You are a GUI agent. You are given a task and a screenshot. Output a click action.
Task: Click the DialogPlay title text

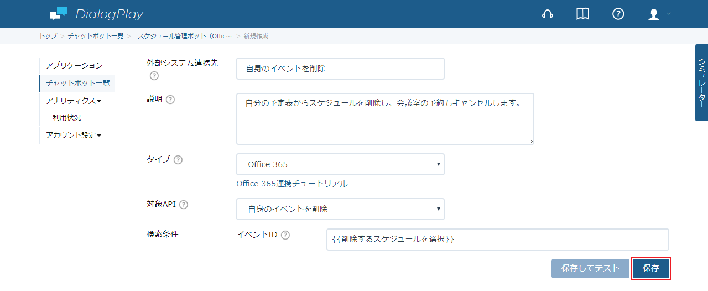coord(110,14)
